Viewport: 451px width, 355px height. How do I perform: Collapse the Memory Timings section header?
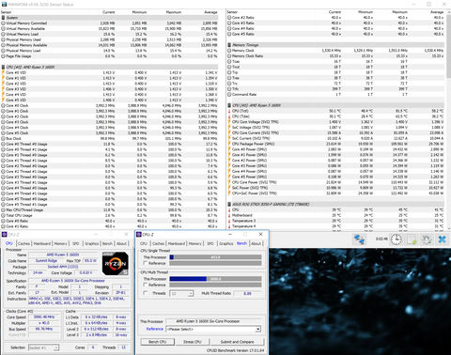(x=335, y=45)
